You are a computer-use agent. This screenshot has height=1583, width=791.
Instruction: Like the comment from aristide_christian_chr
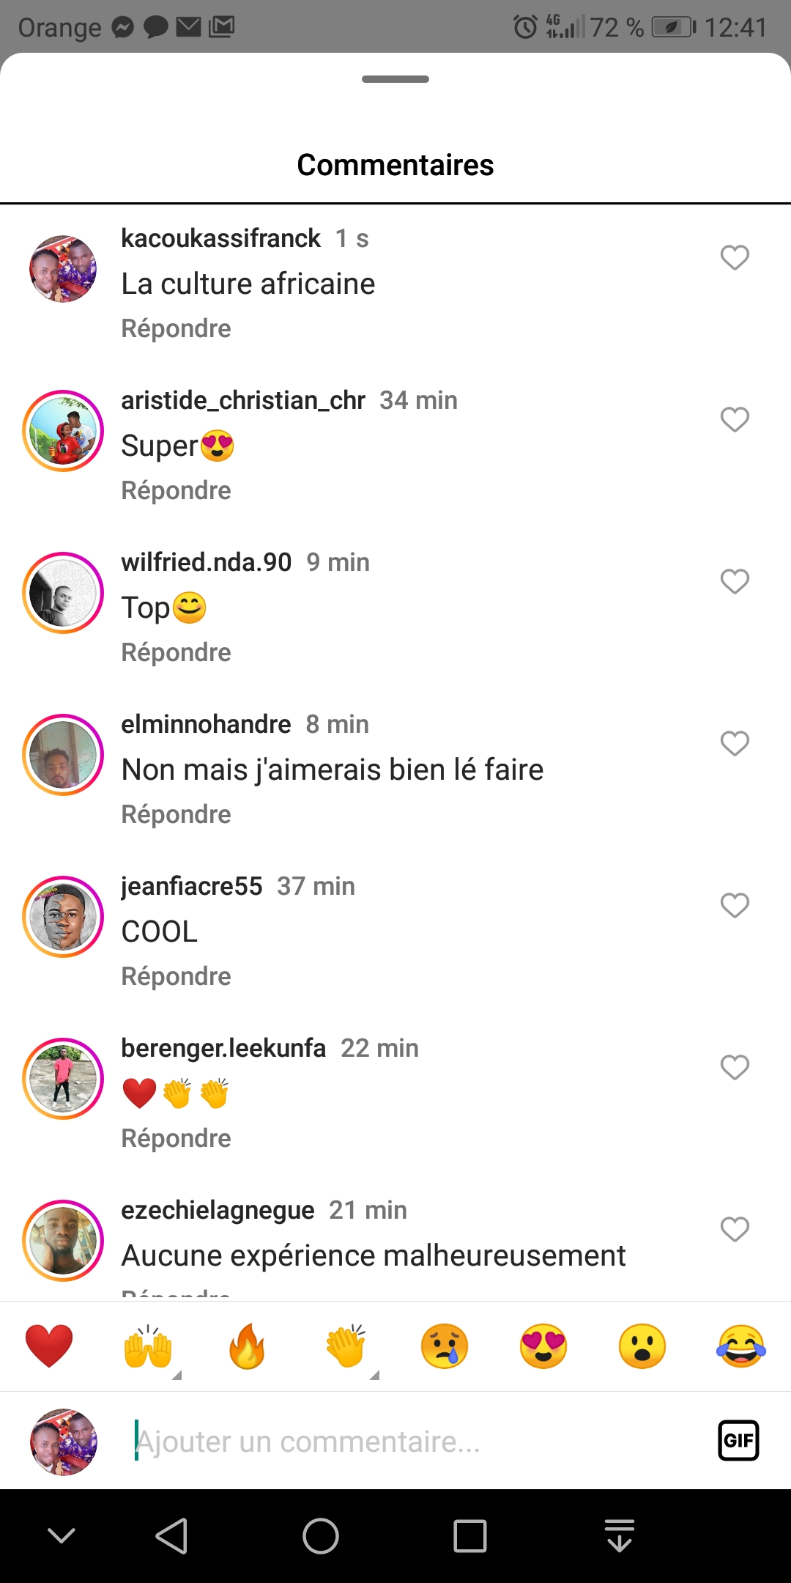point(735,419)
